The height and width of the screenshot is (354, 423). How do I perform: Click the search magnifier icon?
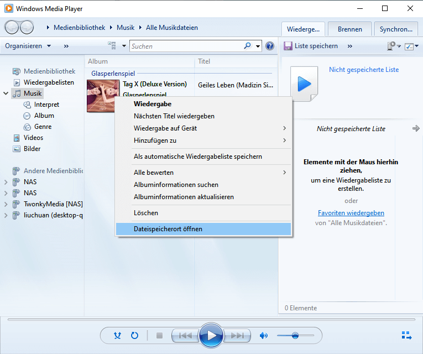click(247, 46)
